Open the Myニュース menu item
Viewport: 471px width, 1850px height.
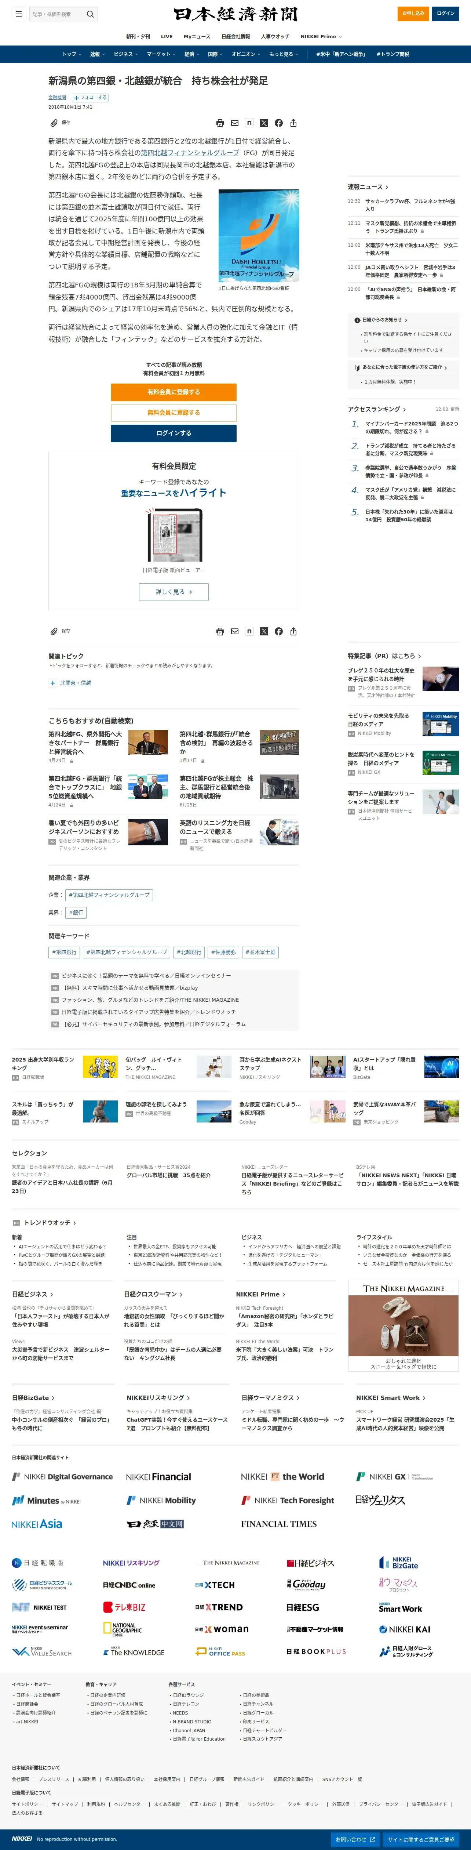click(197, 37)
